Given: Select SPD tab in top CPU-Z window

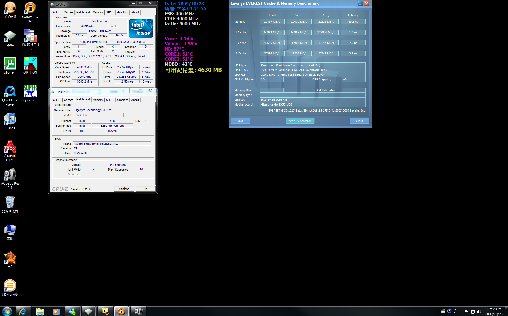Looking at the screenshot, I should point(108,12).
